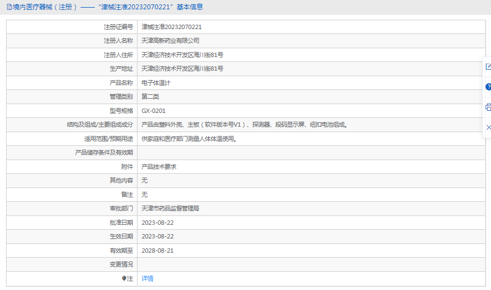Click the 备注 row label

click(x=127, y=195)
